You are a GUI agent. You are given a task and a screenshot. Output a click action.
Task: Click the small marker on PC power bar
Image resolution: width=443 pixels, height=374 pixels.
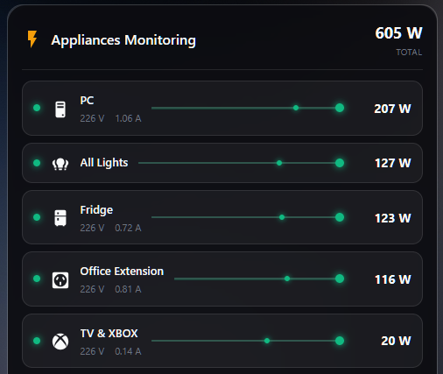coord(296,108)
